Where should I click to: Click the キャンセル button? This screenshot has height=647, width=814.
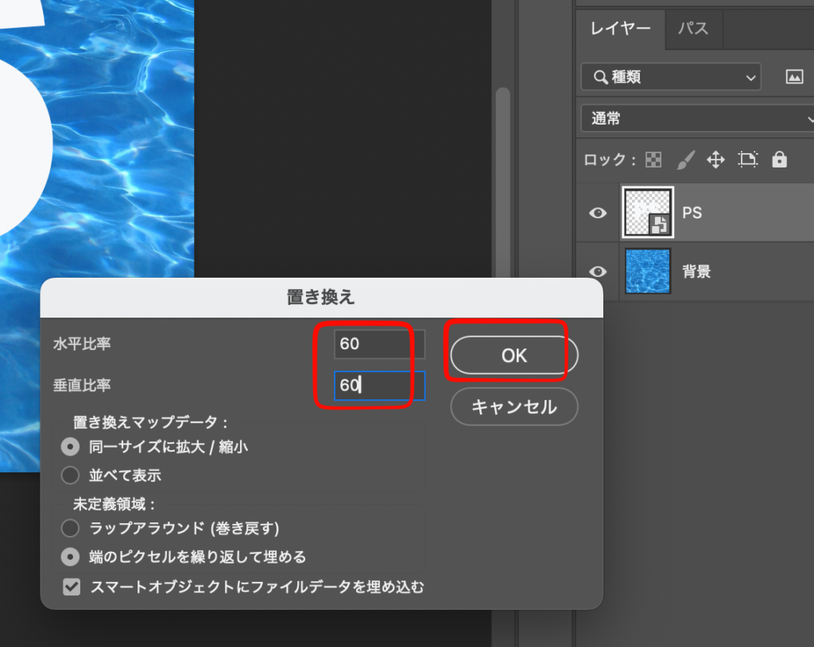514,407
